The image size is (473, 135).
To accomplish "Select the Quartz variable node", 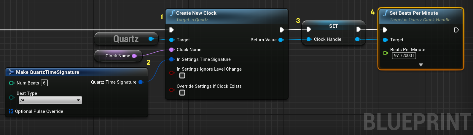I will (126, 39).
